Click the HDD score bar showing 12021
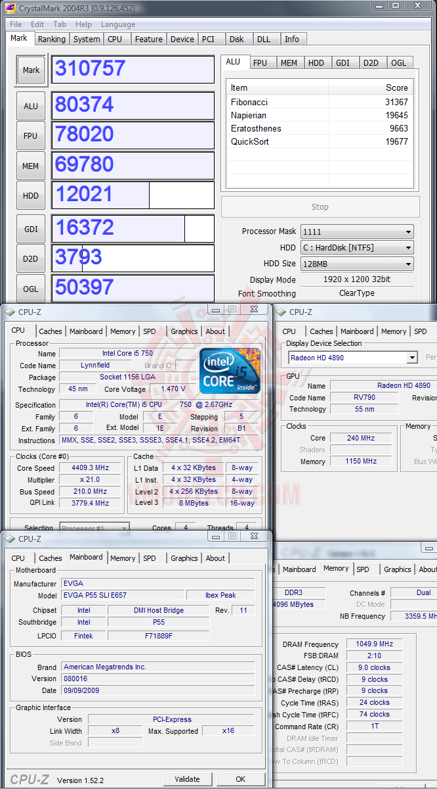Screen dimensions: 437x789 click(x=133, y=195)
